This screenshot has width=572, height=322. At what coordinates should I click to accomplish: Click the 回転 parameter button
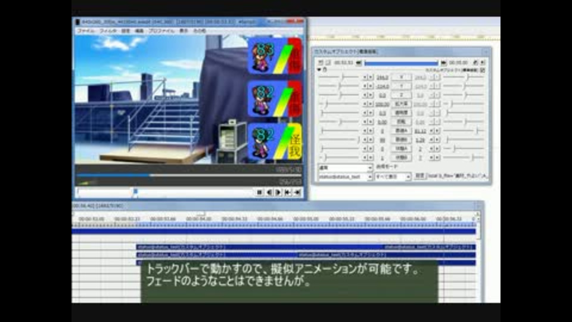[x=401, y=122]
